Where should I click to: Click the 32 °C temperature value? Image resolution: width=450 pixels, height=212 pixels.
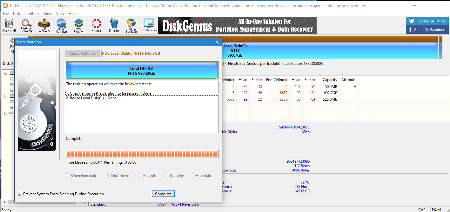305,182
